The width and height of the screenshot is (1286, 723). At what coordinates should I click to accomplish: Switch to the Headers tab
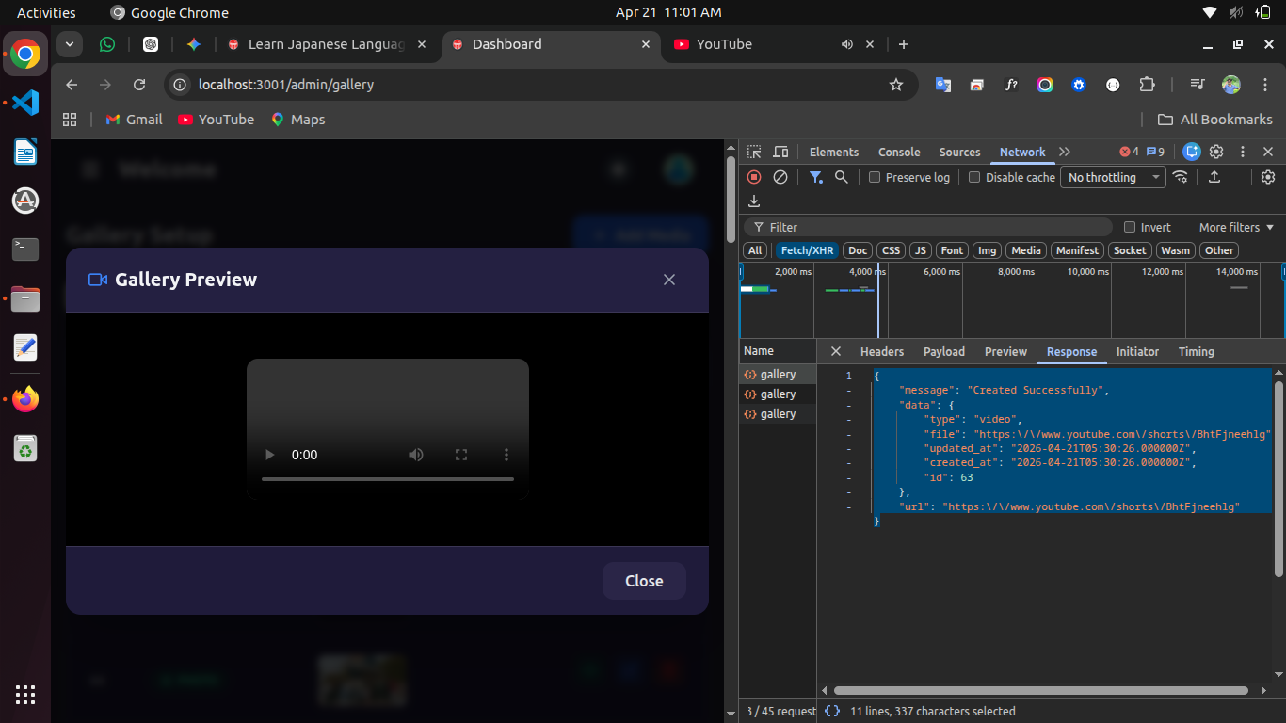point(881,351)
